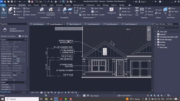
Task: Open the File menu
Action: click(x=3, y=5)
